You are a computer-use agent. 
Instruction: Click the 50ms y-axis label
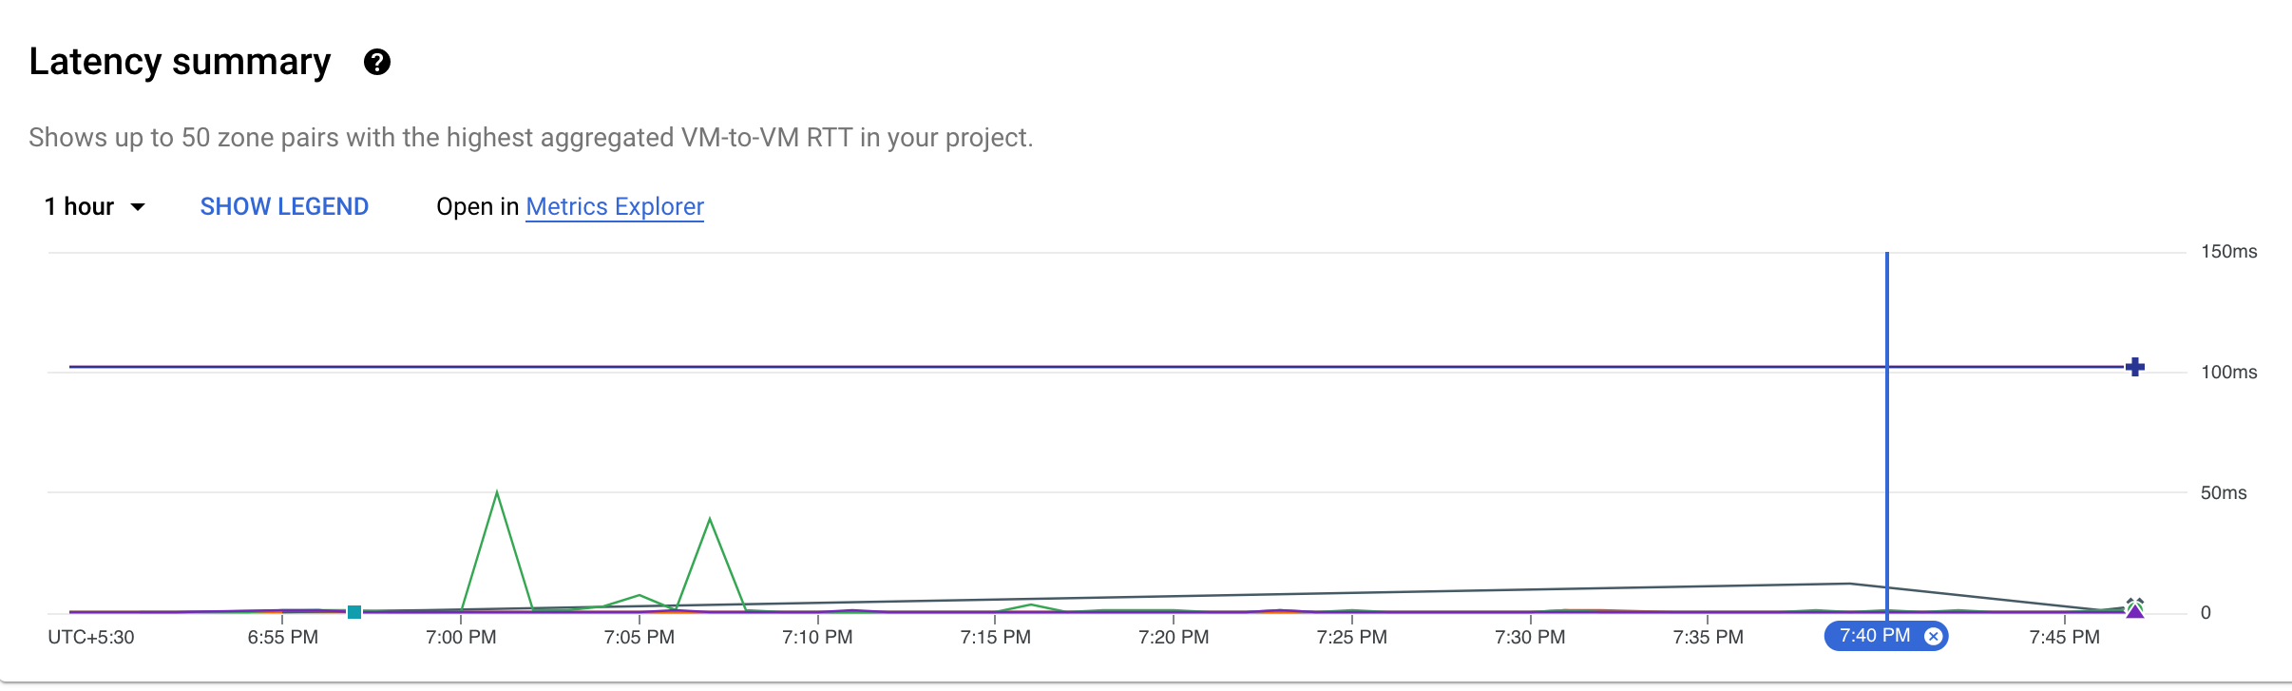2224,492
